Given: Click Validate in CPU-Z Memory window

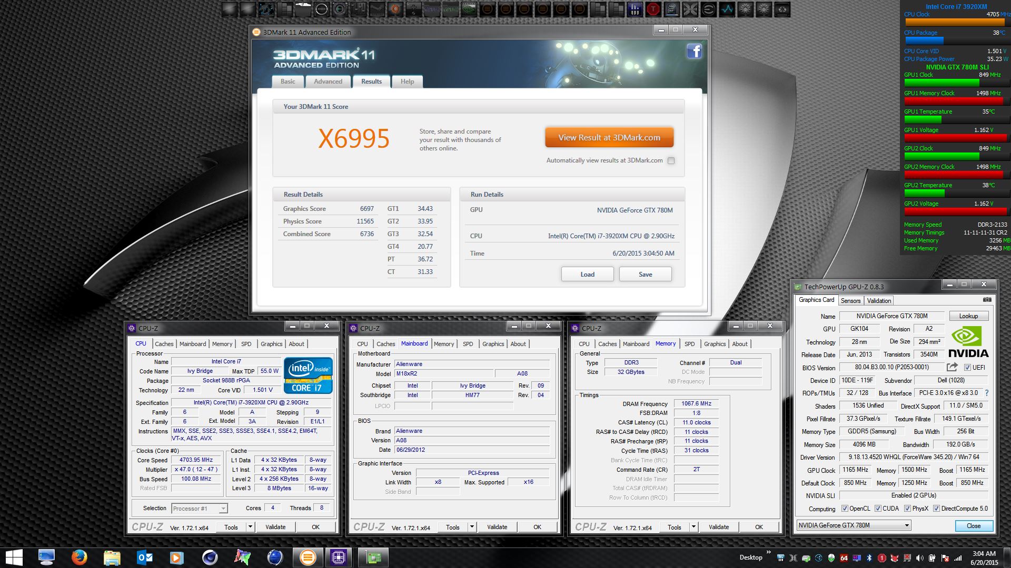Looking at the screenshot, I should pyautogui.click(x=718, y=527).
